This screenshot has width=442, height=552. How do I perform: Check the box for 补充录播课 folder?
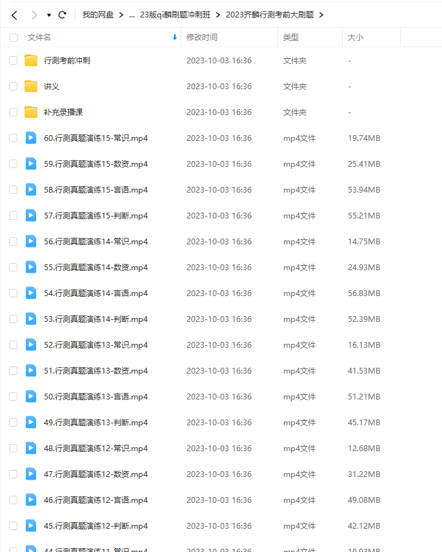click(x=14, y=112)
